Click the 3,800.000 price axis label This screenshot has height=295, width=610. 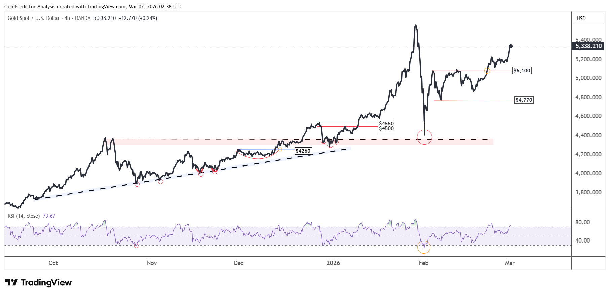[588, 192]
